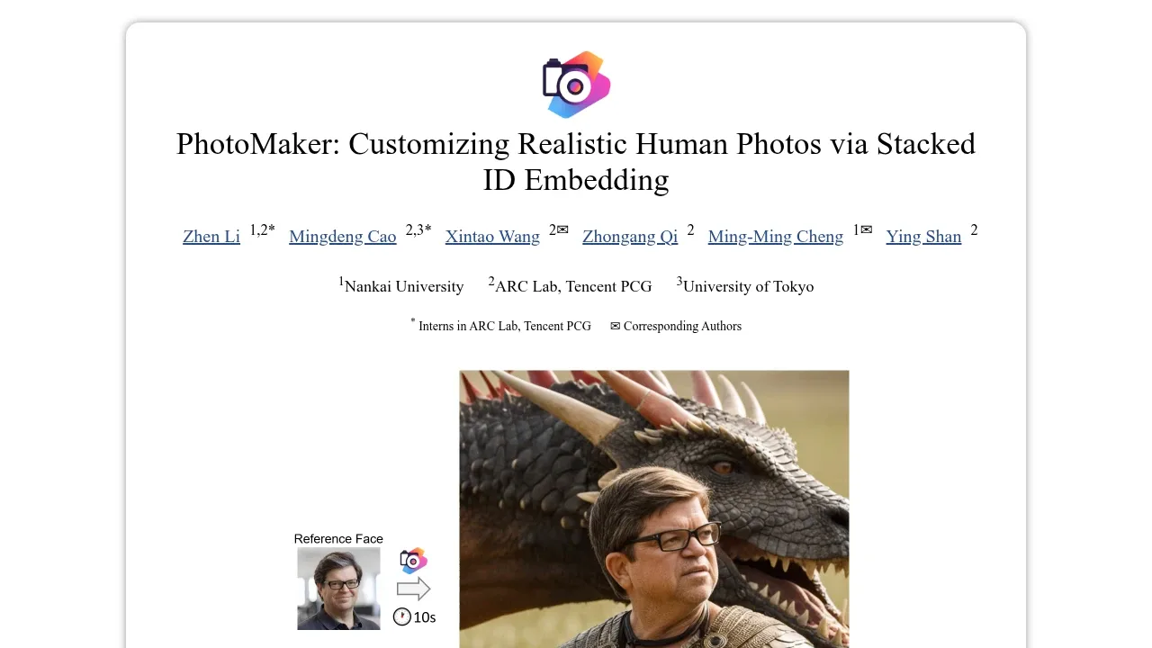Click the right-pointing arrow icon

(413, 589)
